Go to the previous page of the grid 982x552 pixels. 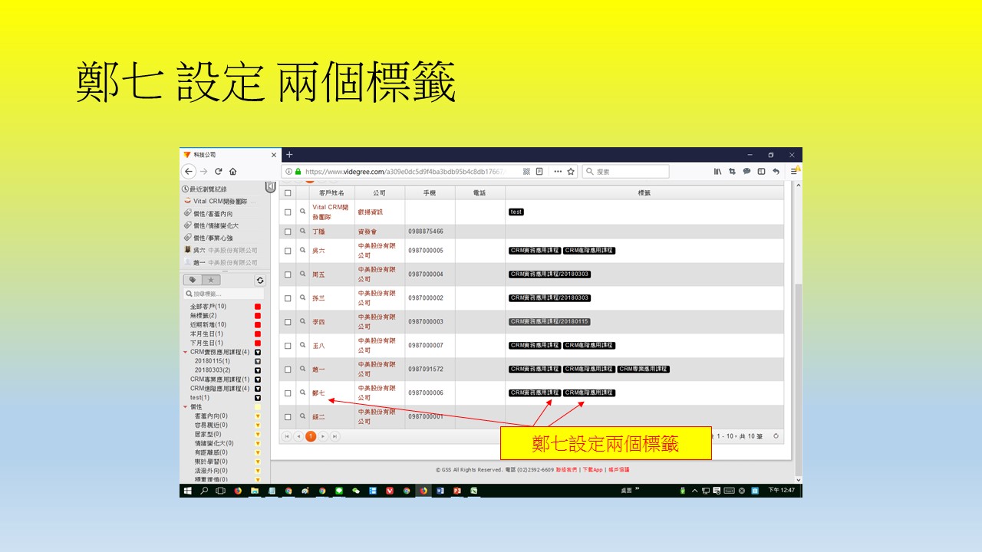pos(298,436)
